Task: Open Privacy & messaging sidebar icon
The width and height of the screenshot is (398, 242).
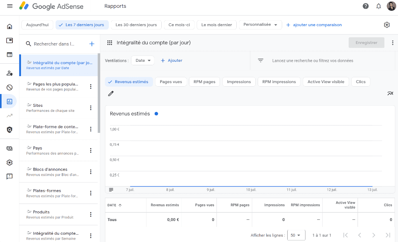Action: 9,73
